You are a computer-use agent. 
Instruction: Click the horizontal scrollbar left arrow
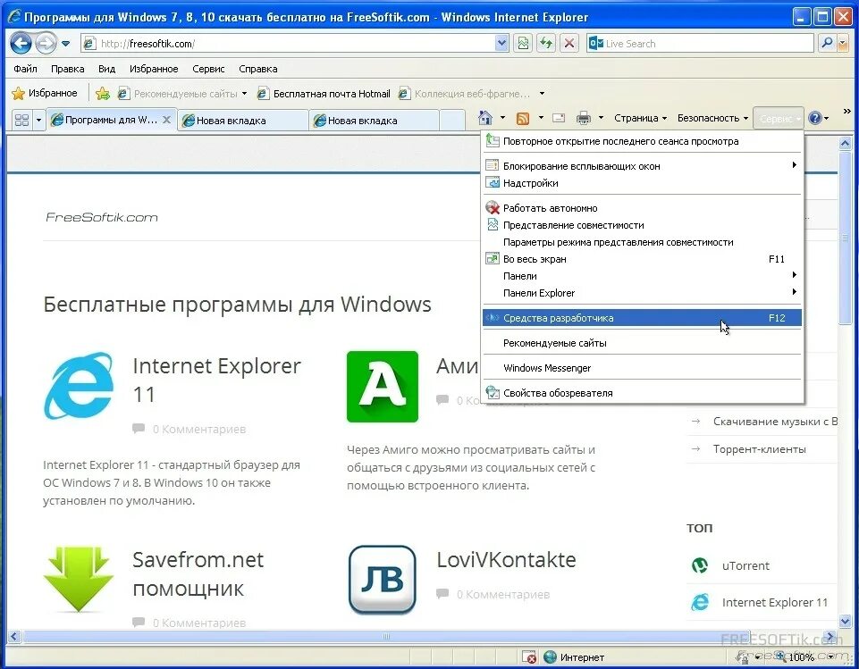click(x=14, y=637)
